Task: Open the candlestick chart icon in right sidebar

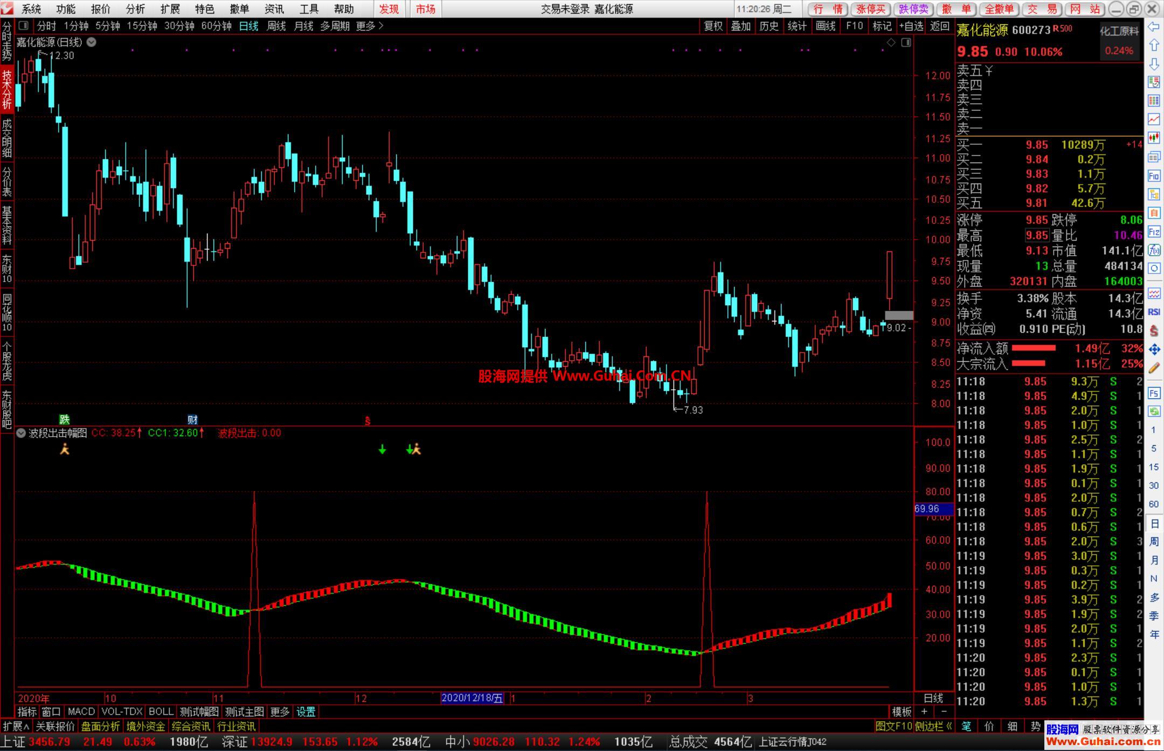Action: tap(1154, 138)
